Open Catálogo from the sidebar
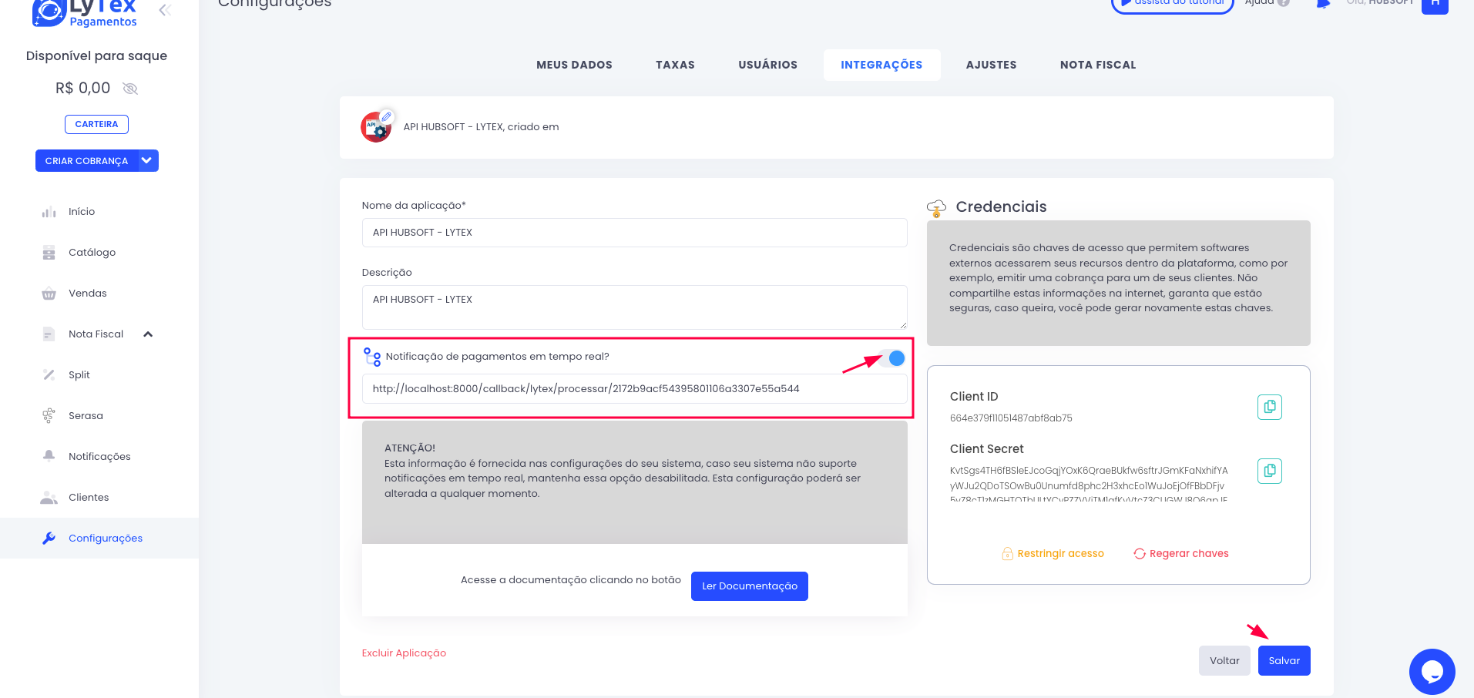This screenshot has width=1474, height=698. point(92,253)
